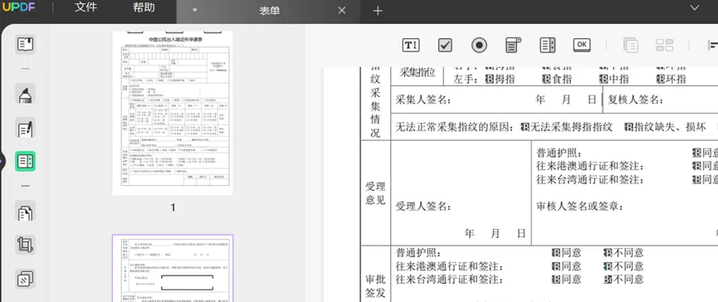Select the Checkbox form tool
This screenshot has height=302, width=718.
coord(445,45)
